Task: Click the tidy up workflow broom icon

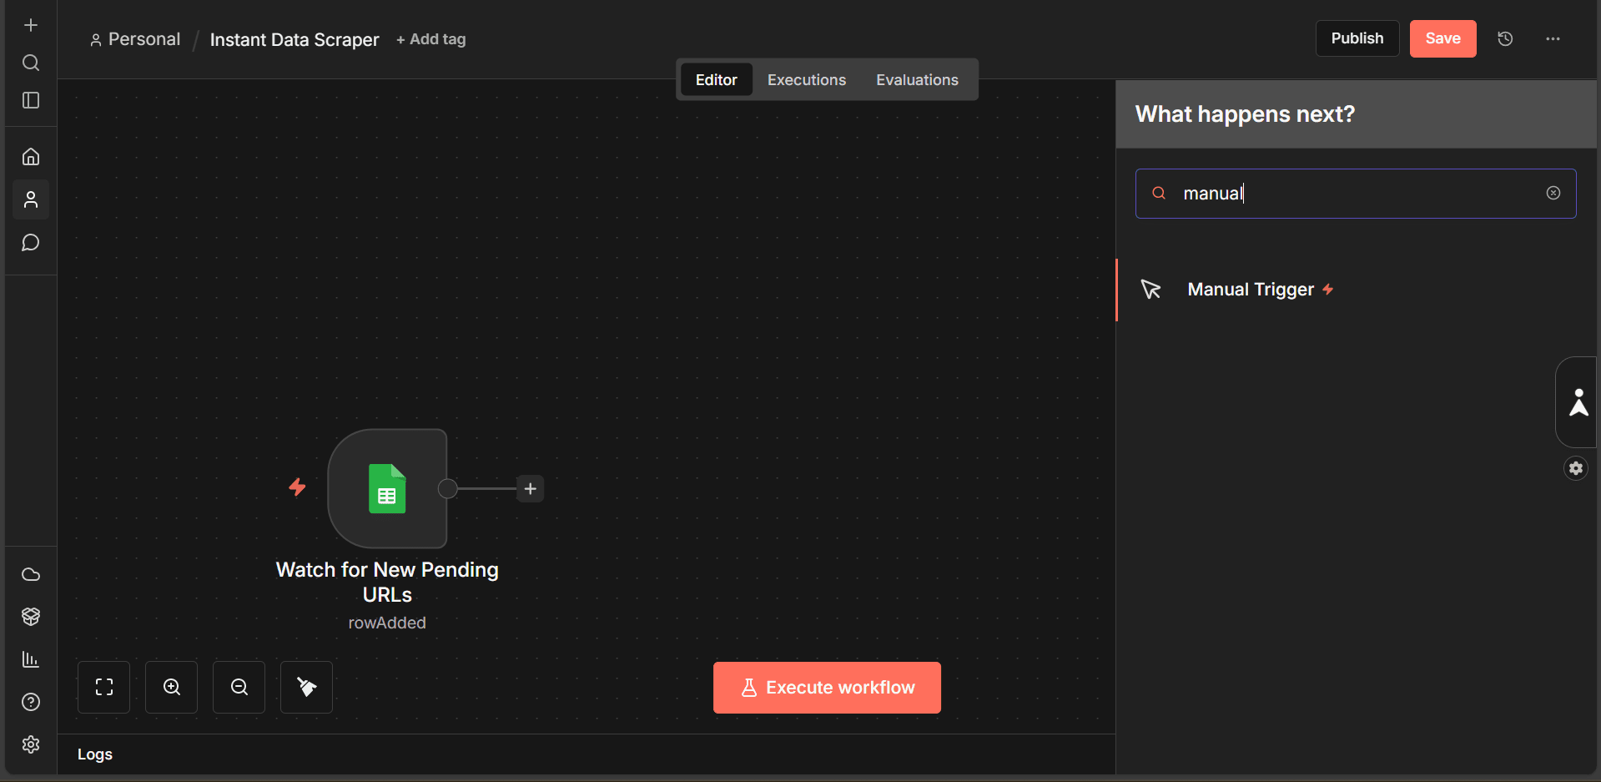Action: click(307, 687)
